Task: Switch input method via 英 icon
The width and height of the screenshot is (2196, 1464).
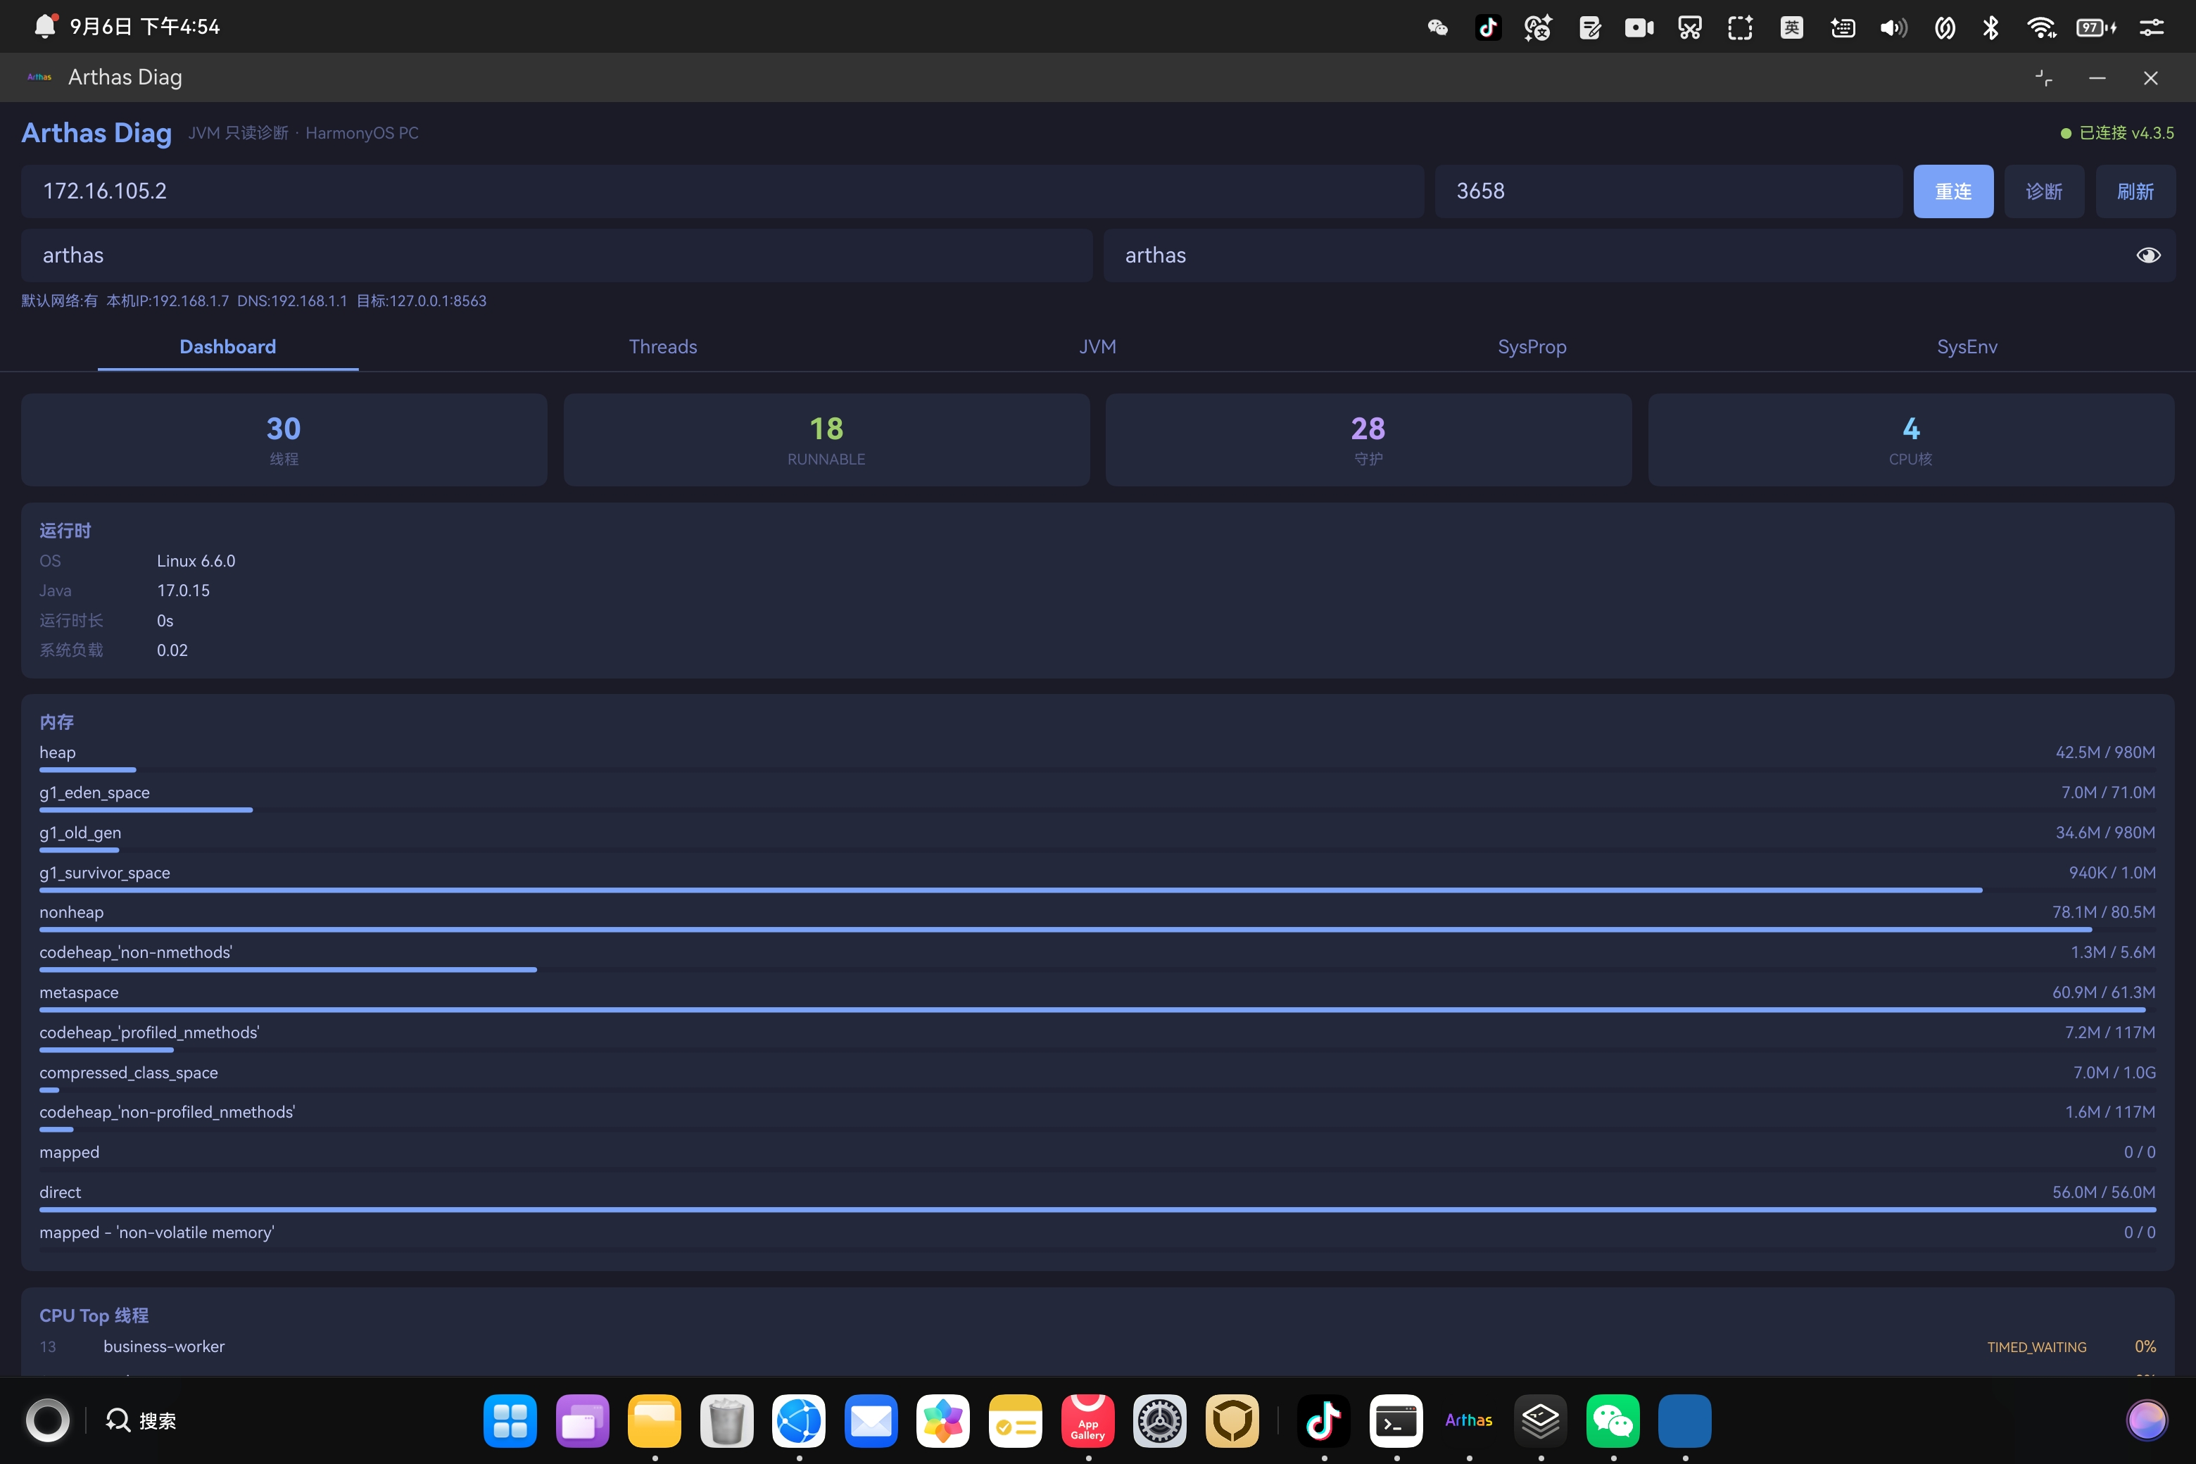Action: point(1792,27)
